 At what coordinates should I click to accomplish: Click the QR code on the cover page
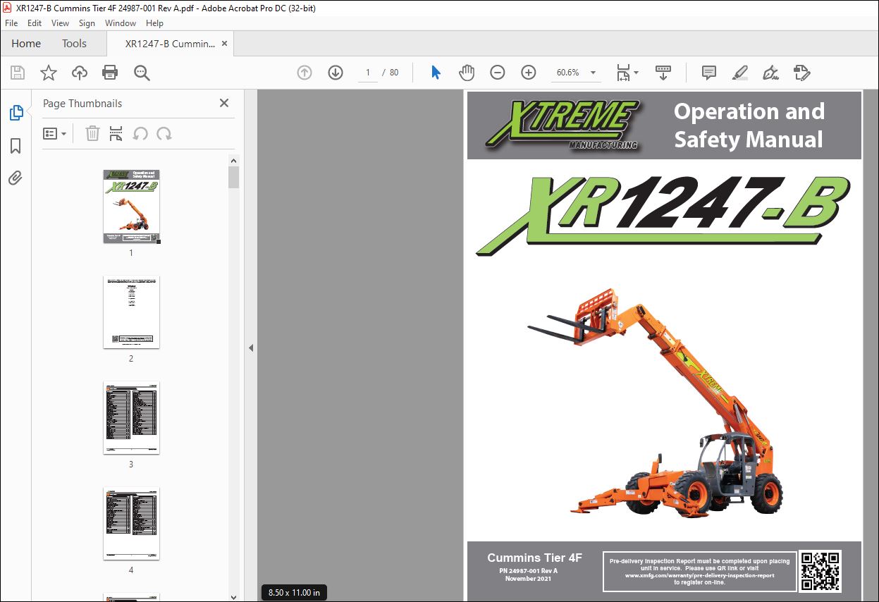[820, 572]
